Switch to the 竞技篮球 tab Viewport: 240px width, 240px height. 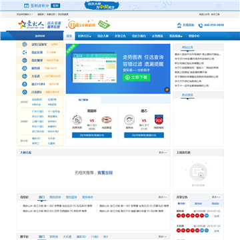pos(71,197)
